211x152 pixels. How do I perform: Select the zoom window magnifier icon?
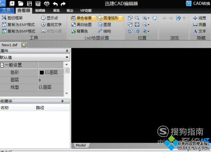pyautogui.click(x=137, y=18)
